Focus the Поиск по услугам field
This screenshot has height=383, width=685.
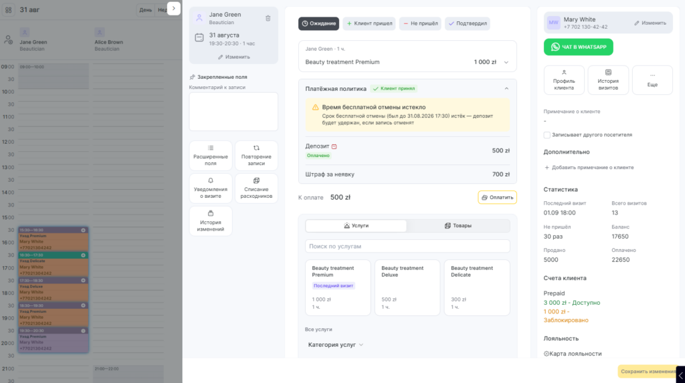pos(407,246)
